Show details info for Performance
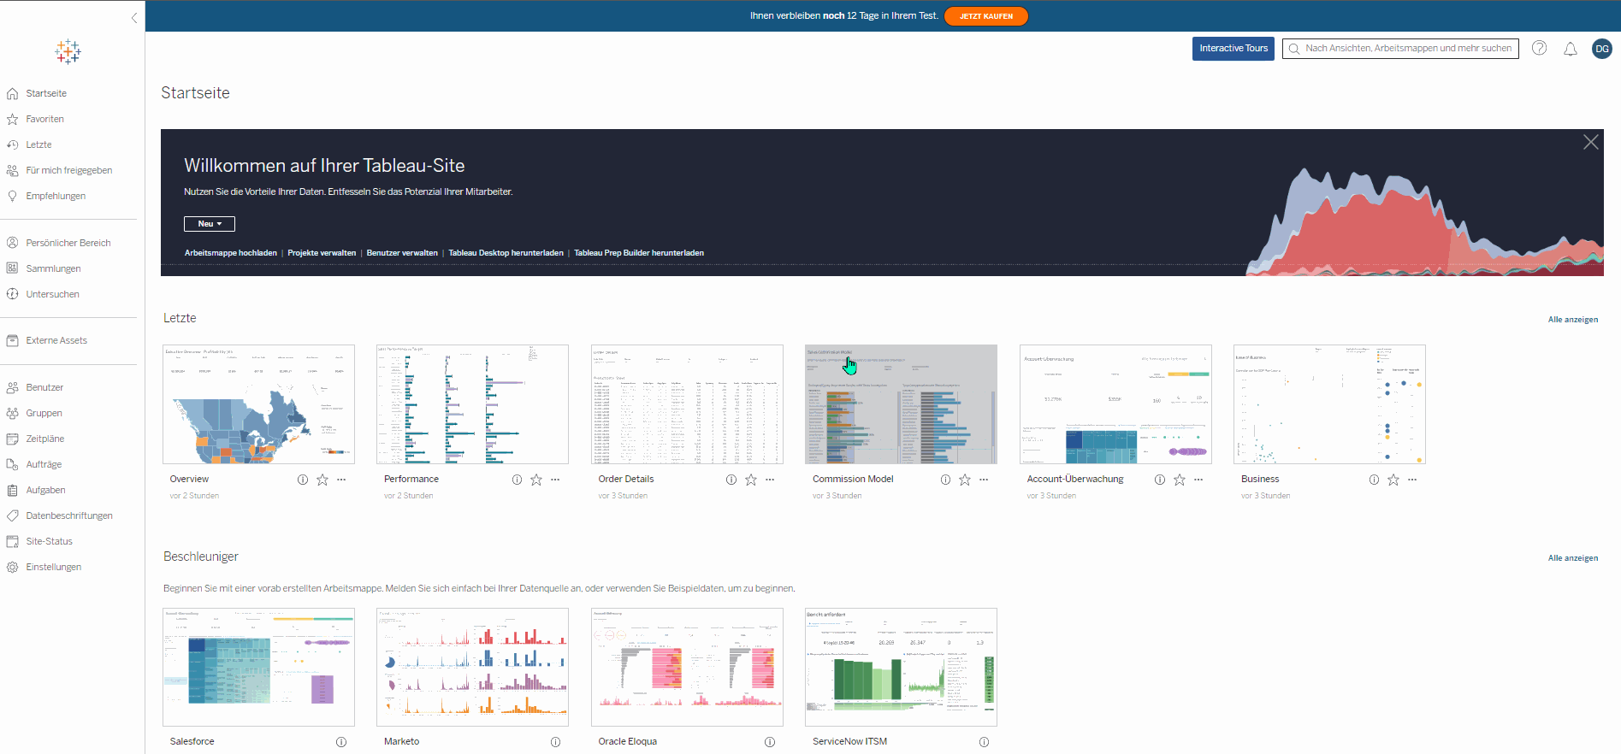Screen dimensions: 1621x754 pos(517,480)
